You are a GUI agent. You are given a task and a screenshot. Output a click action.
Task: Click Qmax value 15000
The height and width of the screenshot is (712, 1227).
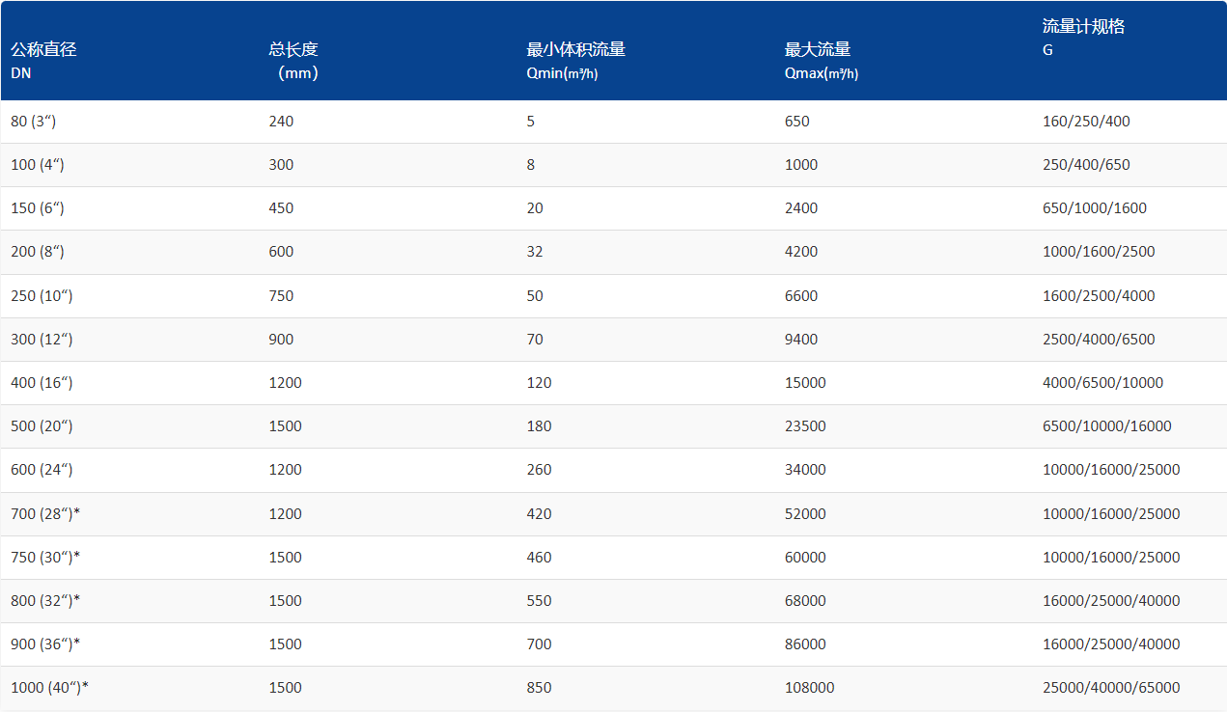[x=805, y=383]
